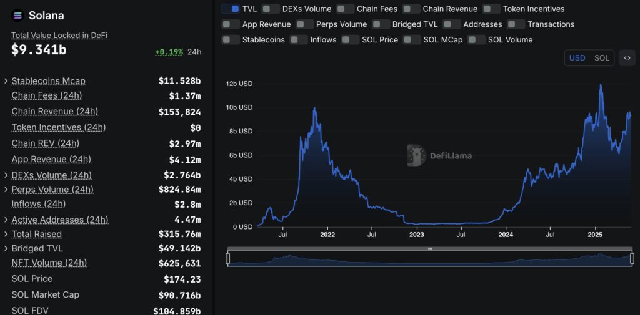Enable the Chain Fees toggle
This screenshot has height=315, width=640.
point(345,9)
